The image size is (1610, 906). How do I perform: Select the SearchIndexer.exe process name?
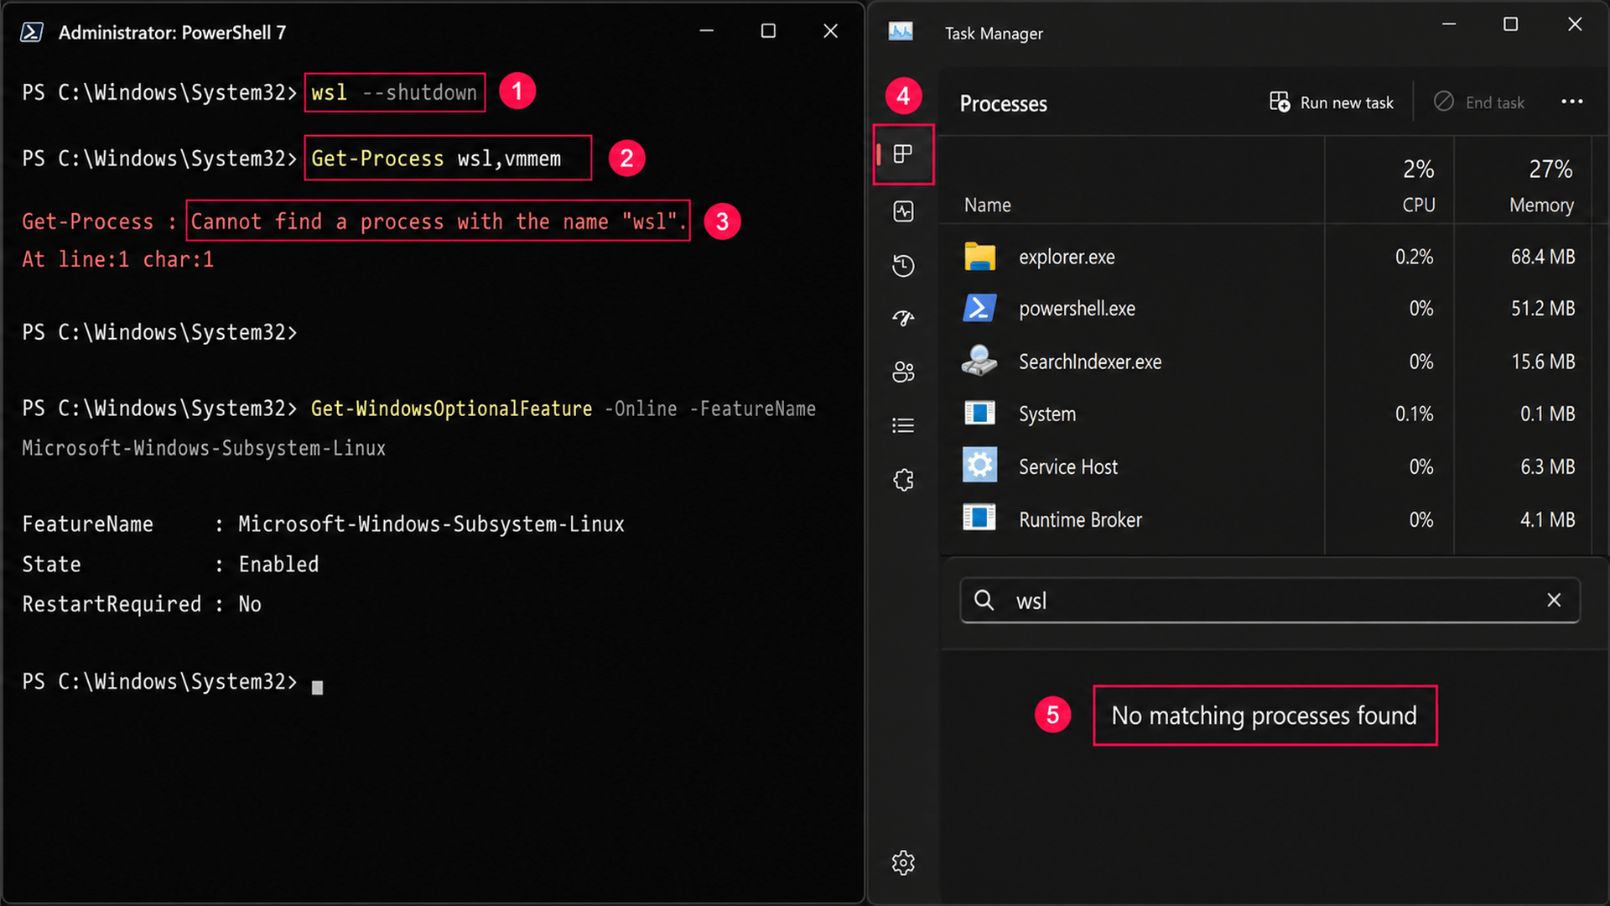1090,362
